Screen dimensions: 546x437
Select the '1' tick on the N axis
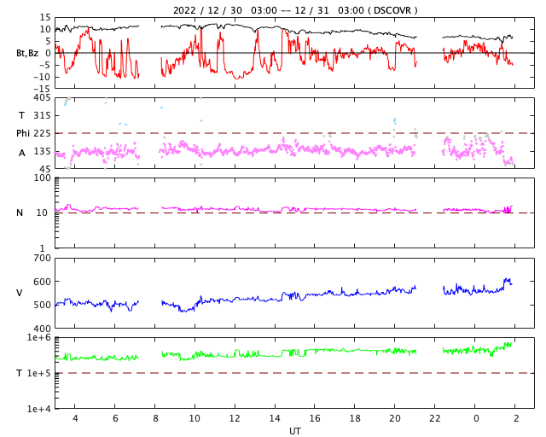click(x=43, y=248)
